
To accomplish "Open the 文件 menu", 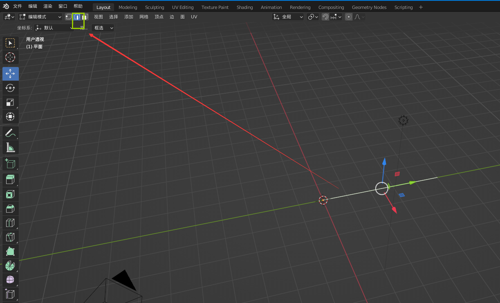I will (x=18, y=6).
